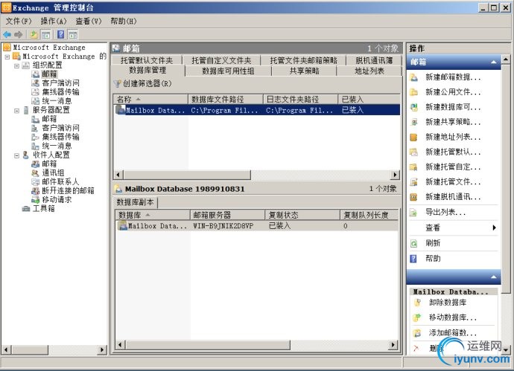
Task: Select 统一消息 under 组织配置
Action: [57, 101]
